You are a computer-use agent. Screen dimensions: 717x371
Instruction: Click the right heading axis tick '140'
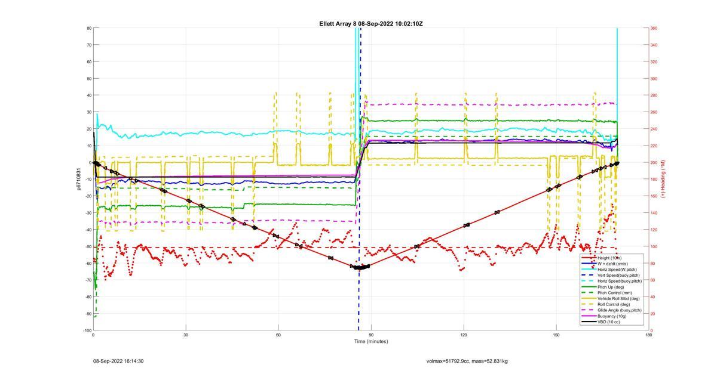tap(654, 213)
